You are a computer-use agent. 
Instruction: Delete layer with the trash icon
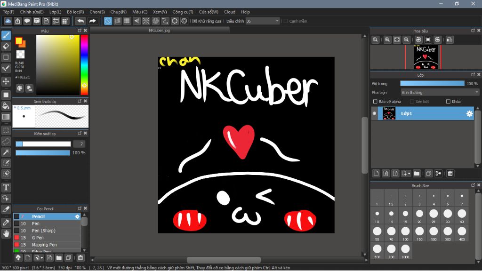pyautogui.click(x=450, y=174)
